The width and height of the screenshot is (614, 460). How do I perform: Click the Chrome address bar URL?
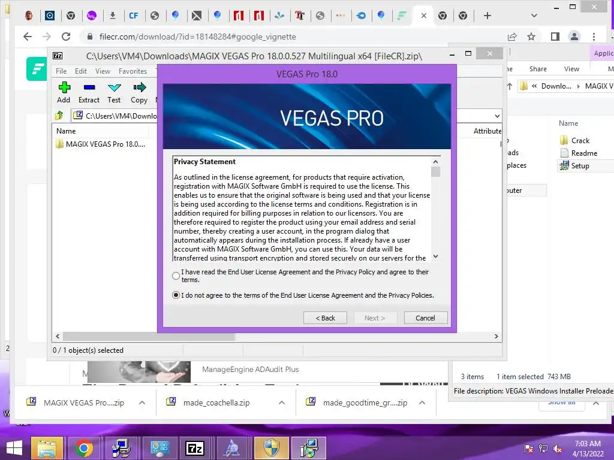(x=197, y=37)
